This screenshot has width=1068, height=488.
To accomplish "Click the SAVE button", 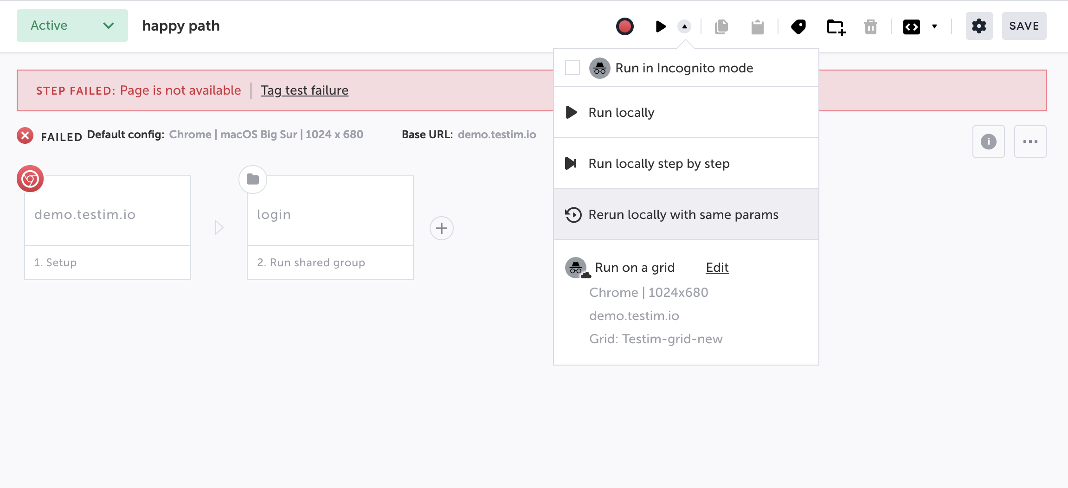I will (x=1024, y=26).
